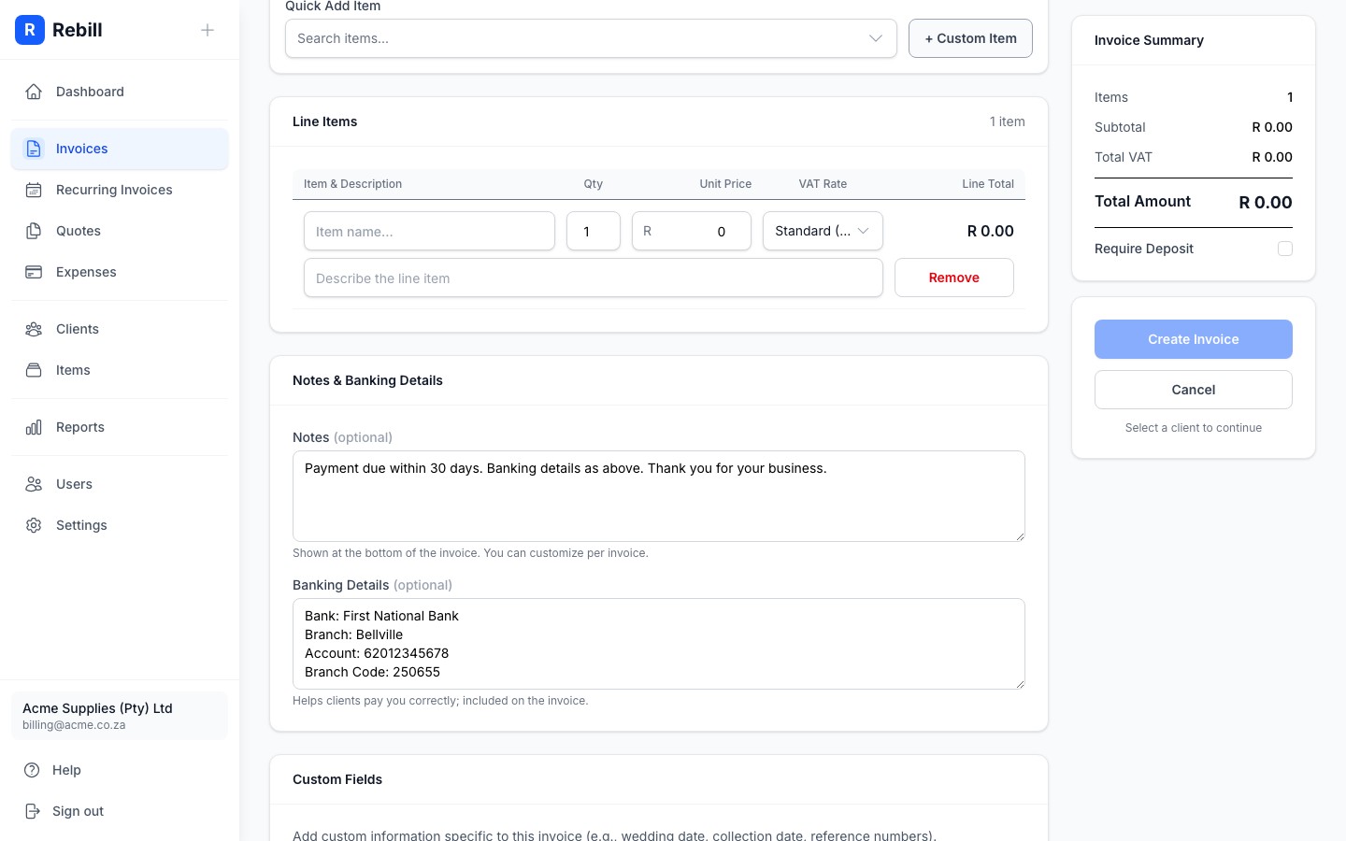Click the Sign out icon

34,811
